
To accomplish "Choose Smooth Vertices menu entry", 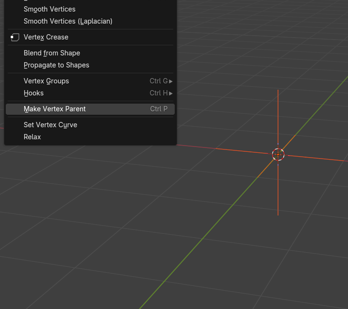I will tap(90, 9).
